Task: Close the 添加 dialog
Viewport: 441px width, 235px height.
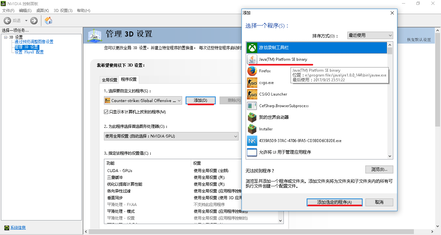Action: pyautogui.click(x=392, y=13)
